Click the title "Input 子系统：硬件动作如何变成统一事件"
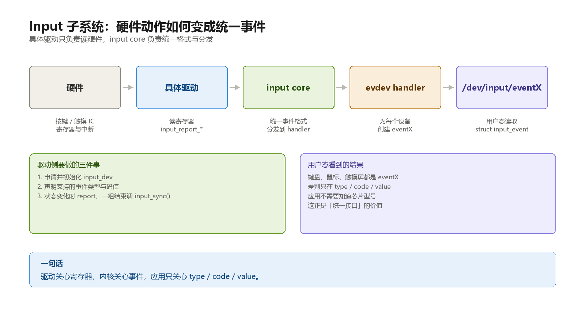 point(147,27)
